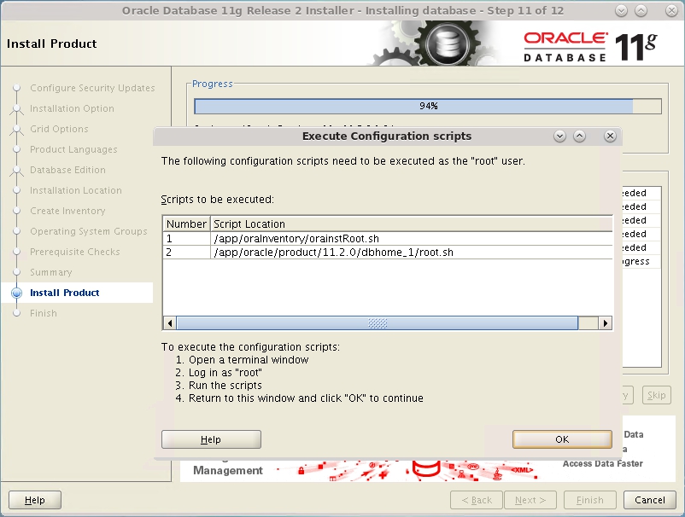This screenshot has height=517, width=685.
Task: Select the orainstRoot.sh script row
Action: click(x=388, y=239)
